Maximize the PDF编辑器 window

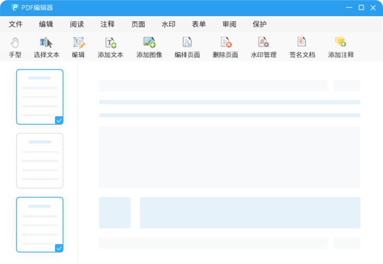click(362, 7)
